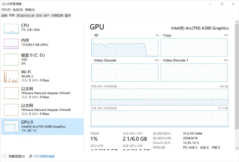Click the resource monitor icon at the bottom
The width and height of the screenshot is (239, 162).
pyautogui.click(x=31, y=156)
